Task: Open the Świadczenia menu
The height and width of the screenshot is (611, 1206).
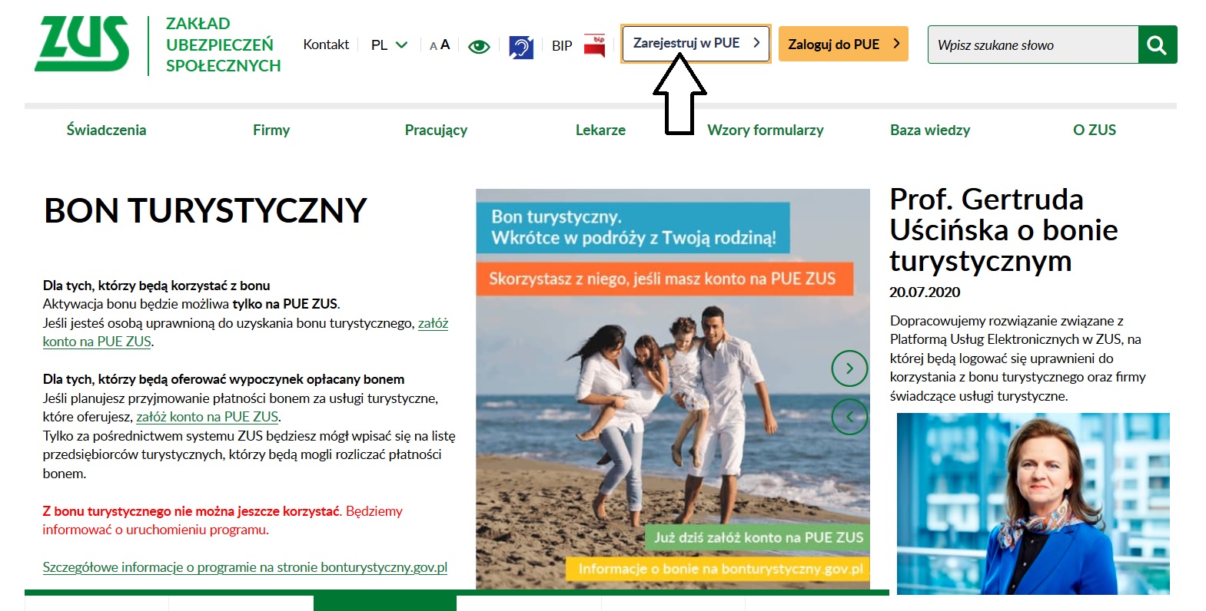Action: 106,130
